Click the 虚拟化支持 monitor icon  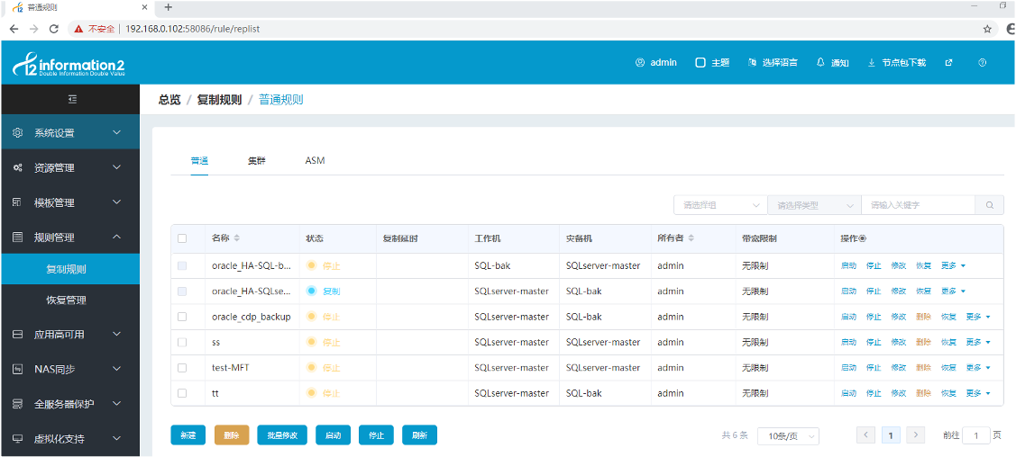click(x=18, y=439)
